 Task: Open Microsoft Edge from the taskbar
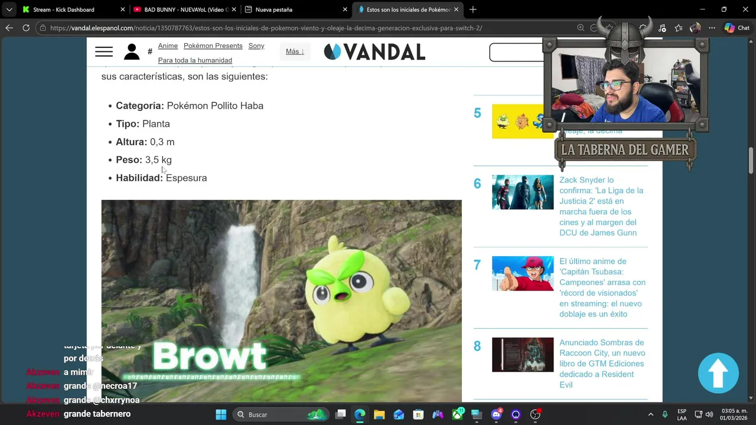click(360, 414)
